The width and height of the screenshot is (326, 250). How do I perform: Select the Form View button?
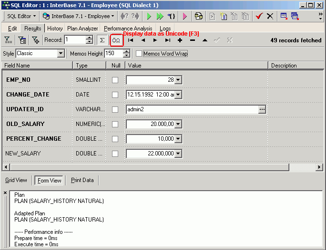click(49, 180)
